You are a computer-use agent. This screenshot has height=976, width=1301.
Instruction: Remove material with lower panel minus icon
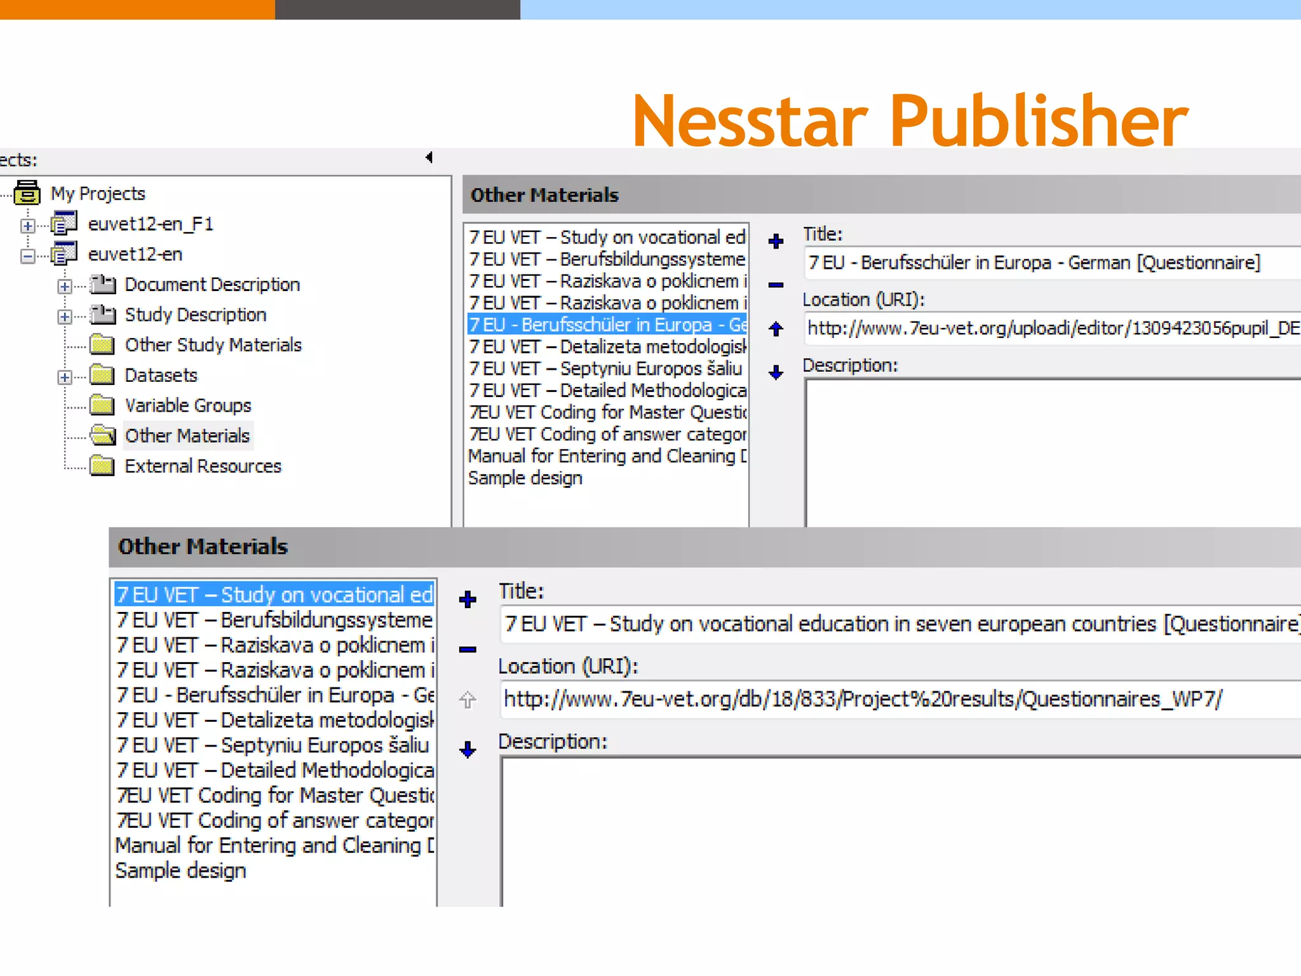[x=468, y=649]
